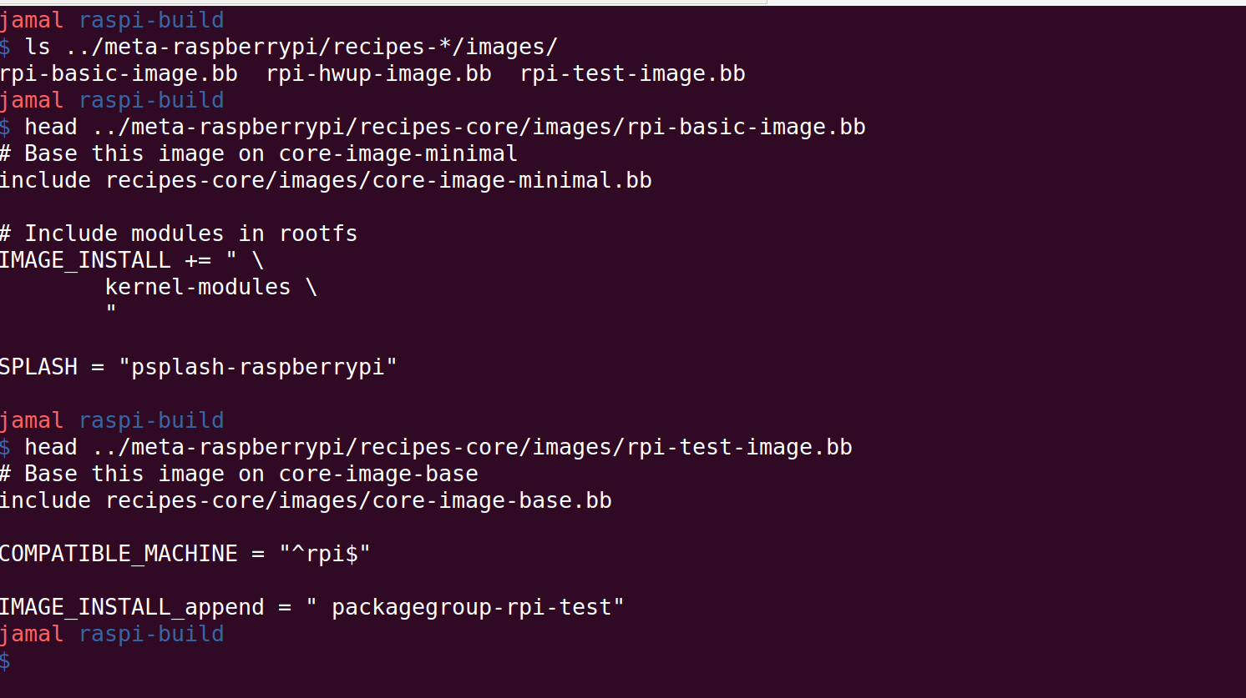The image size is (1246, 698).
Task: Click the first 'jamal raspi-build' prompt line
Action: [x=112, y=20]
